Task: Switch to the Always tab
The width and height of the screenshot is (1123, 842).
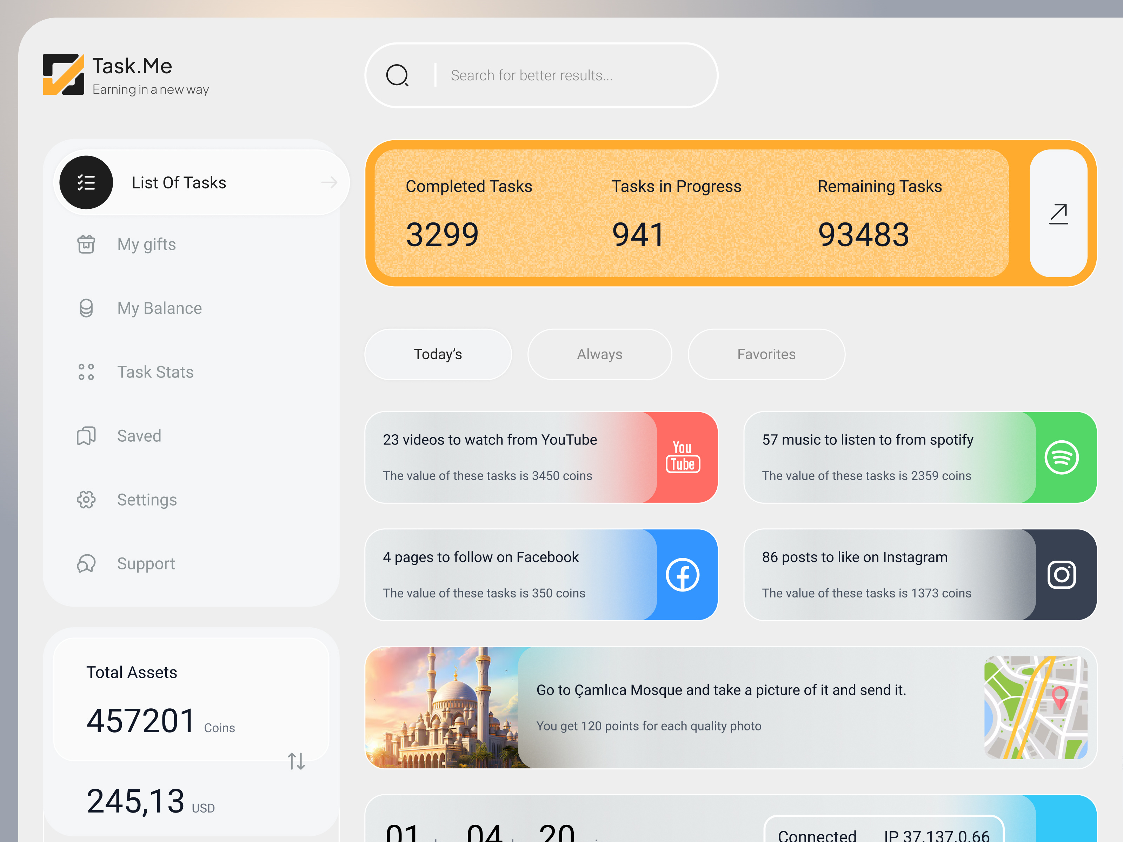Action: click(x=599, y=354)
